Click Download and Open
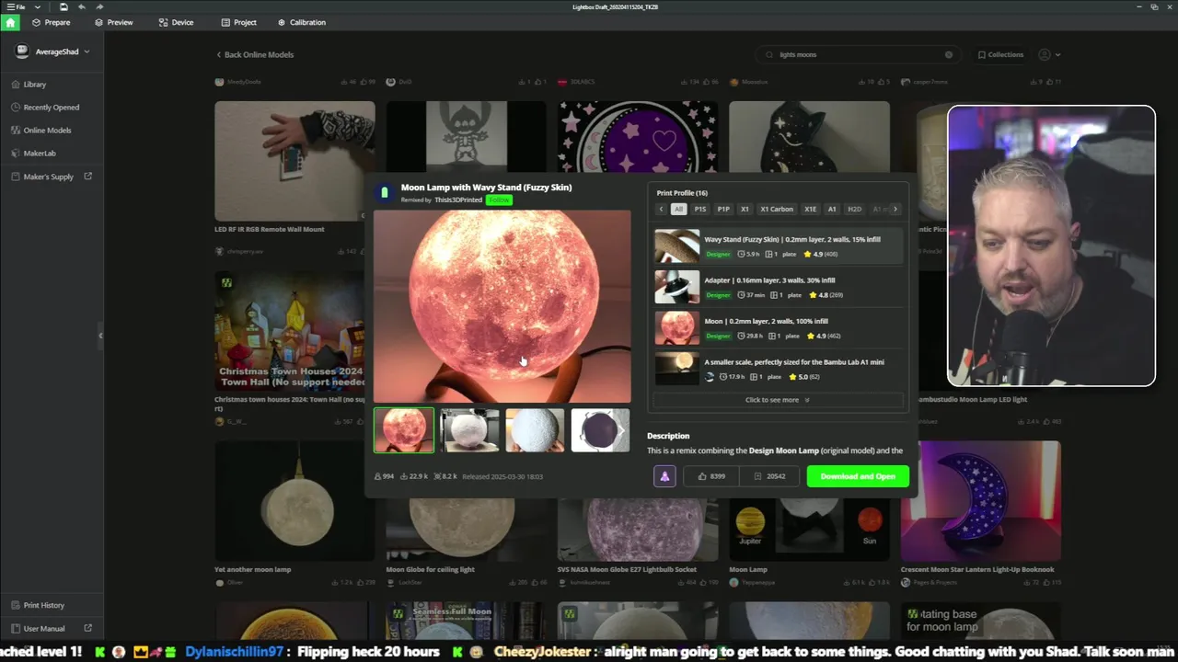 pyautogui.click(x=858, y=476)
